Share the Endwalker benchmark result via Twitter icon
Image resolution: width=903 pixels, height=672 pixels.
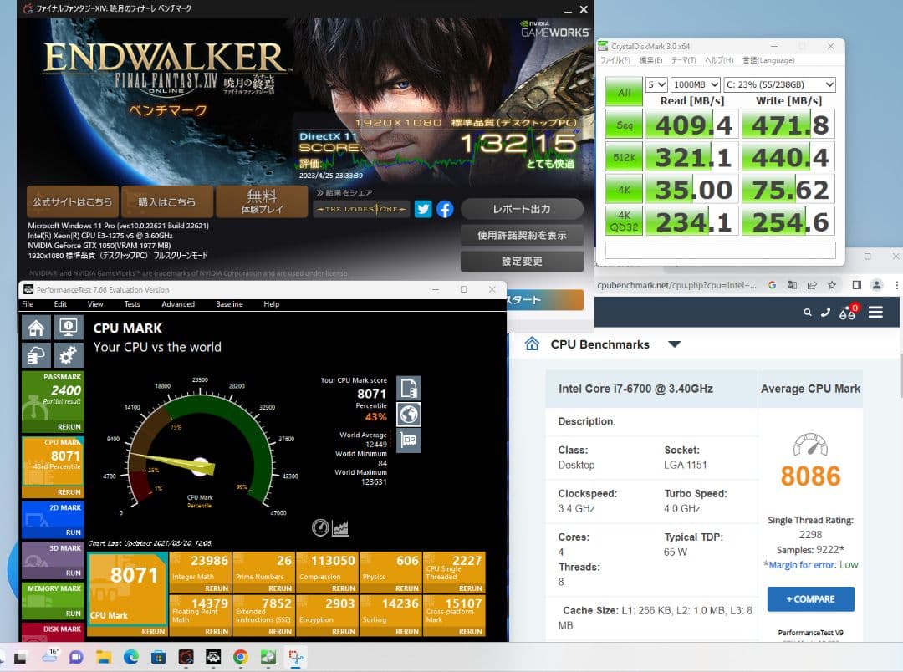point(423,209)
